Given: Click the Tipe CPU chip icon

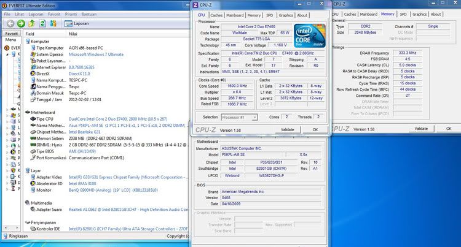Looking at the screenshot, I should coord(33,119).
